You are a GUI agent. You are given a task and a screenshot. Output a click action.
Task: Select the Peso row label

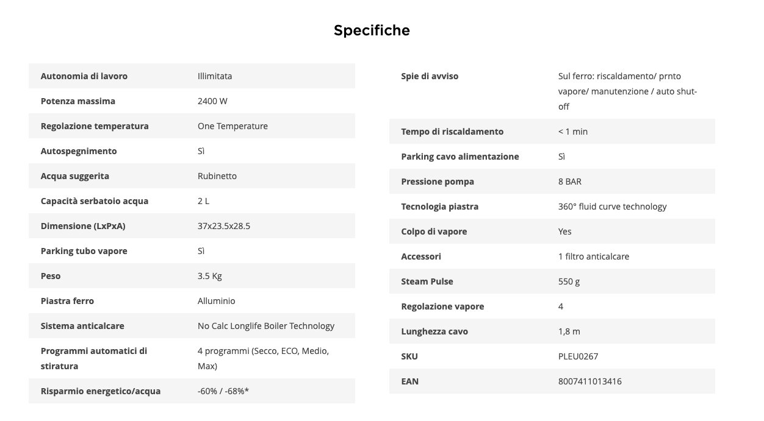[51, 276]
